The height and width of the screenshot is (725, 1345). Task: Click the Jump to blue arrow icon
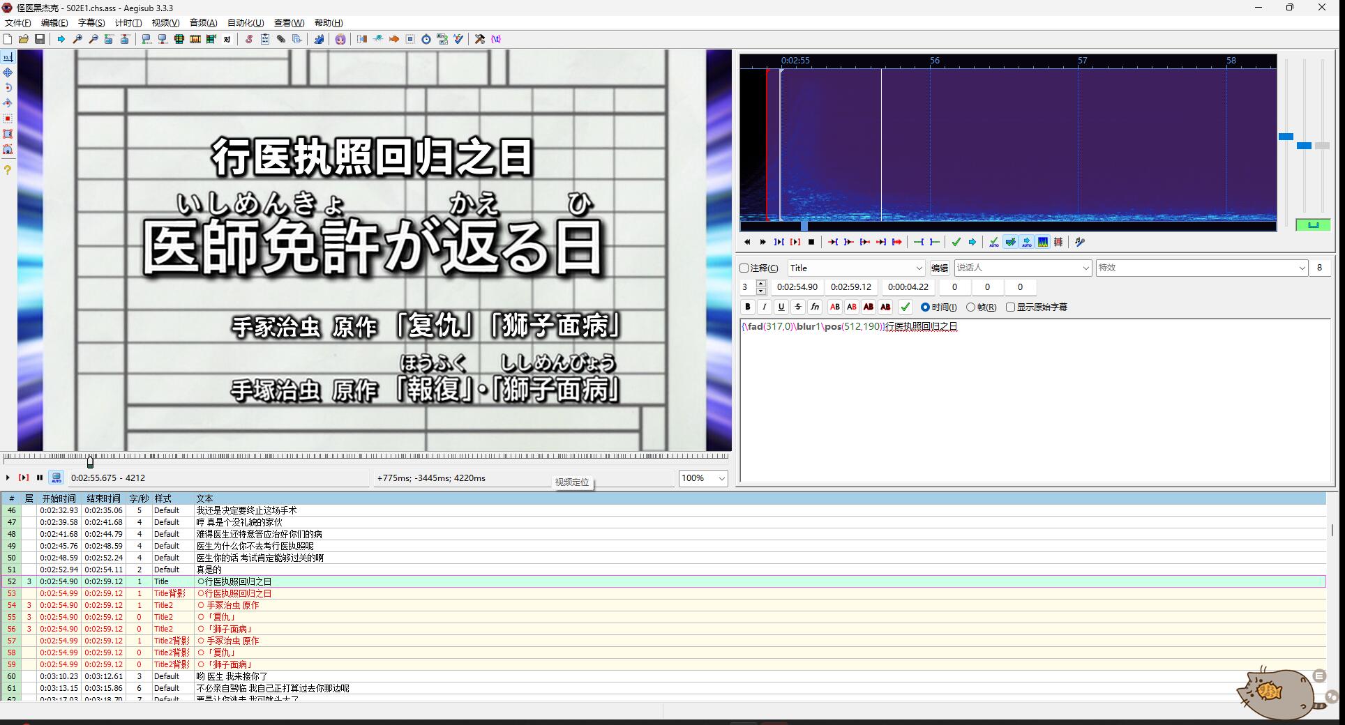[x=61, y=39]
